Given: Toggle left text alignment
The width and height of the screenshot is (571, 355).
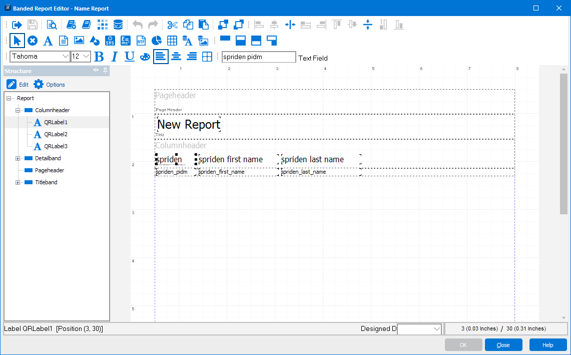Looking at the screenshot, I should click(x=161, y=57).
